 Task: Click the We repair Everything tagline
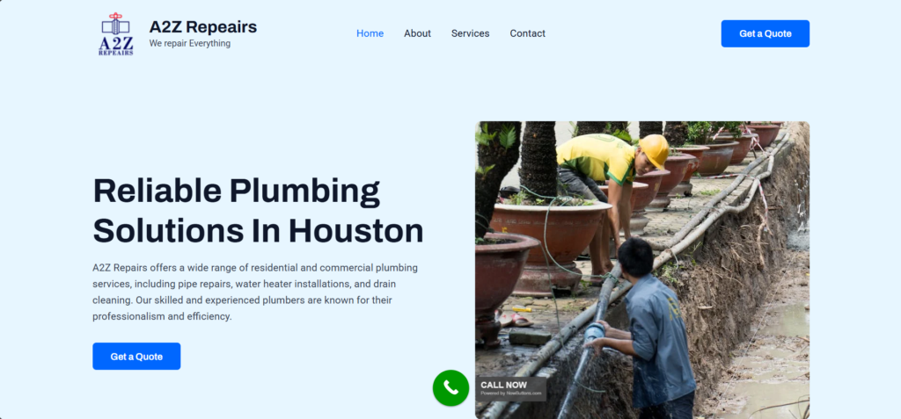click(190, 44)
